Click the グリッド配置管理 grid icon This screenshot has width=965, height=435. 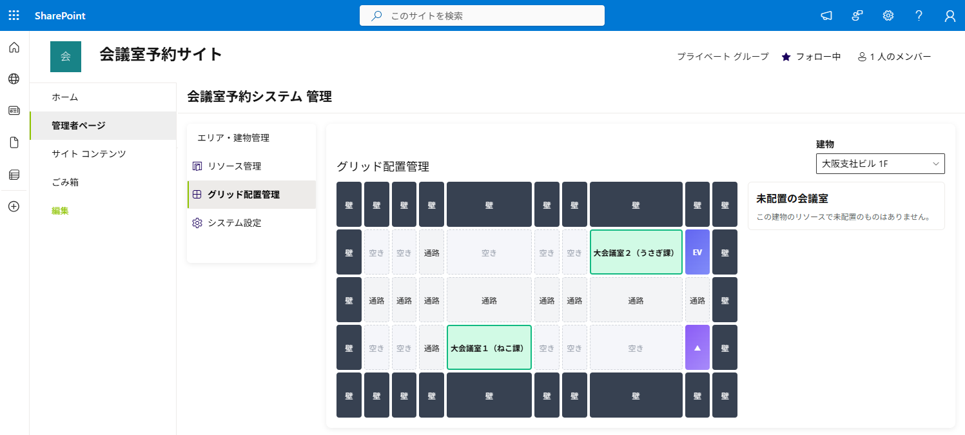[197, 194]
